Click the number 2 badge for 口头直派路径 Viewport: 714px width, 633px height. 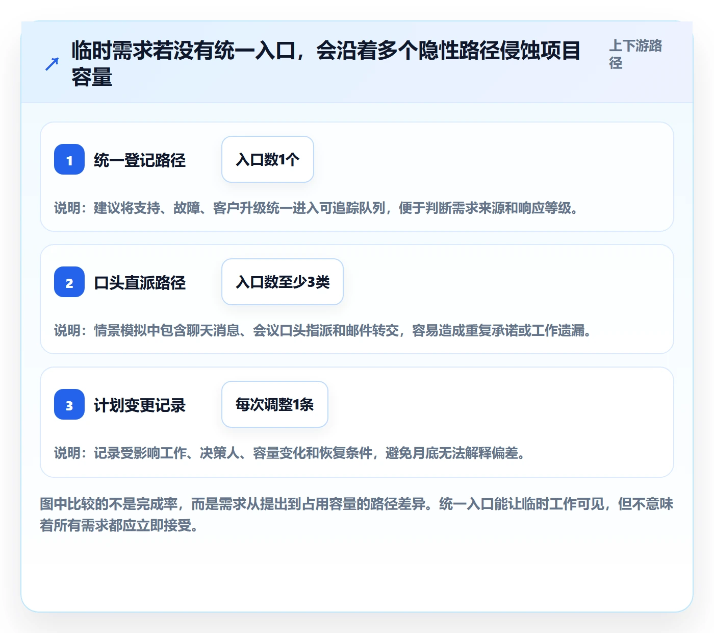69,282
